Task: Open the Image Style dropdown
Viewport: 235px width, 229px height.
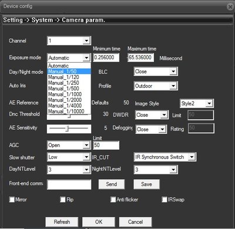Action: 197,103
